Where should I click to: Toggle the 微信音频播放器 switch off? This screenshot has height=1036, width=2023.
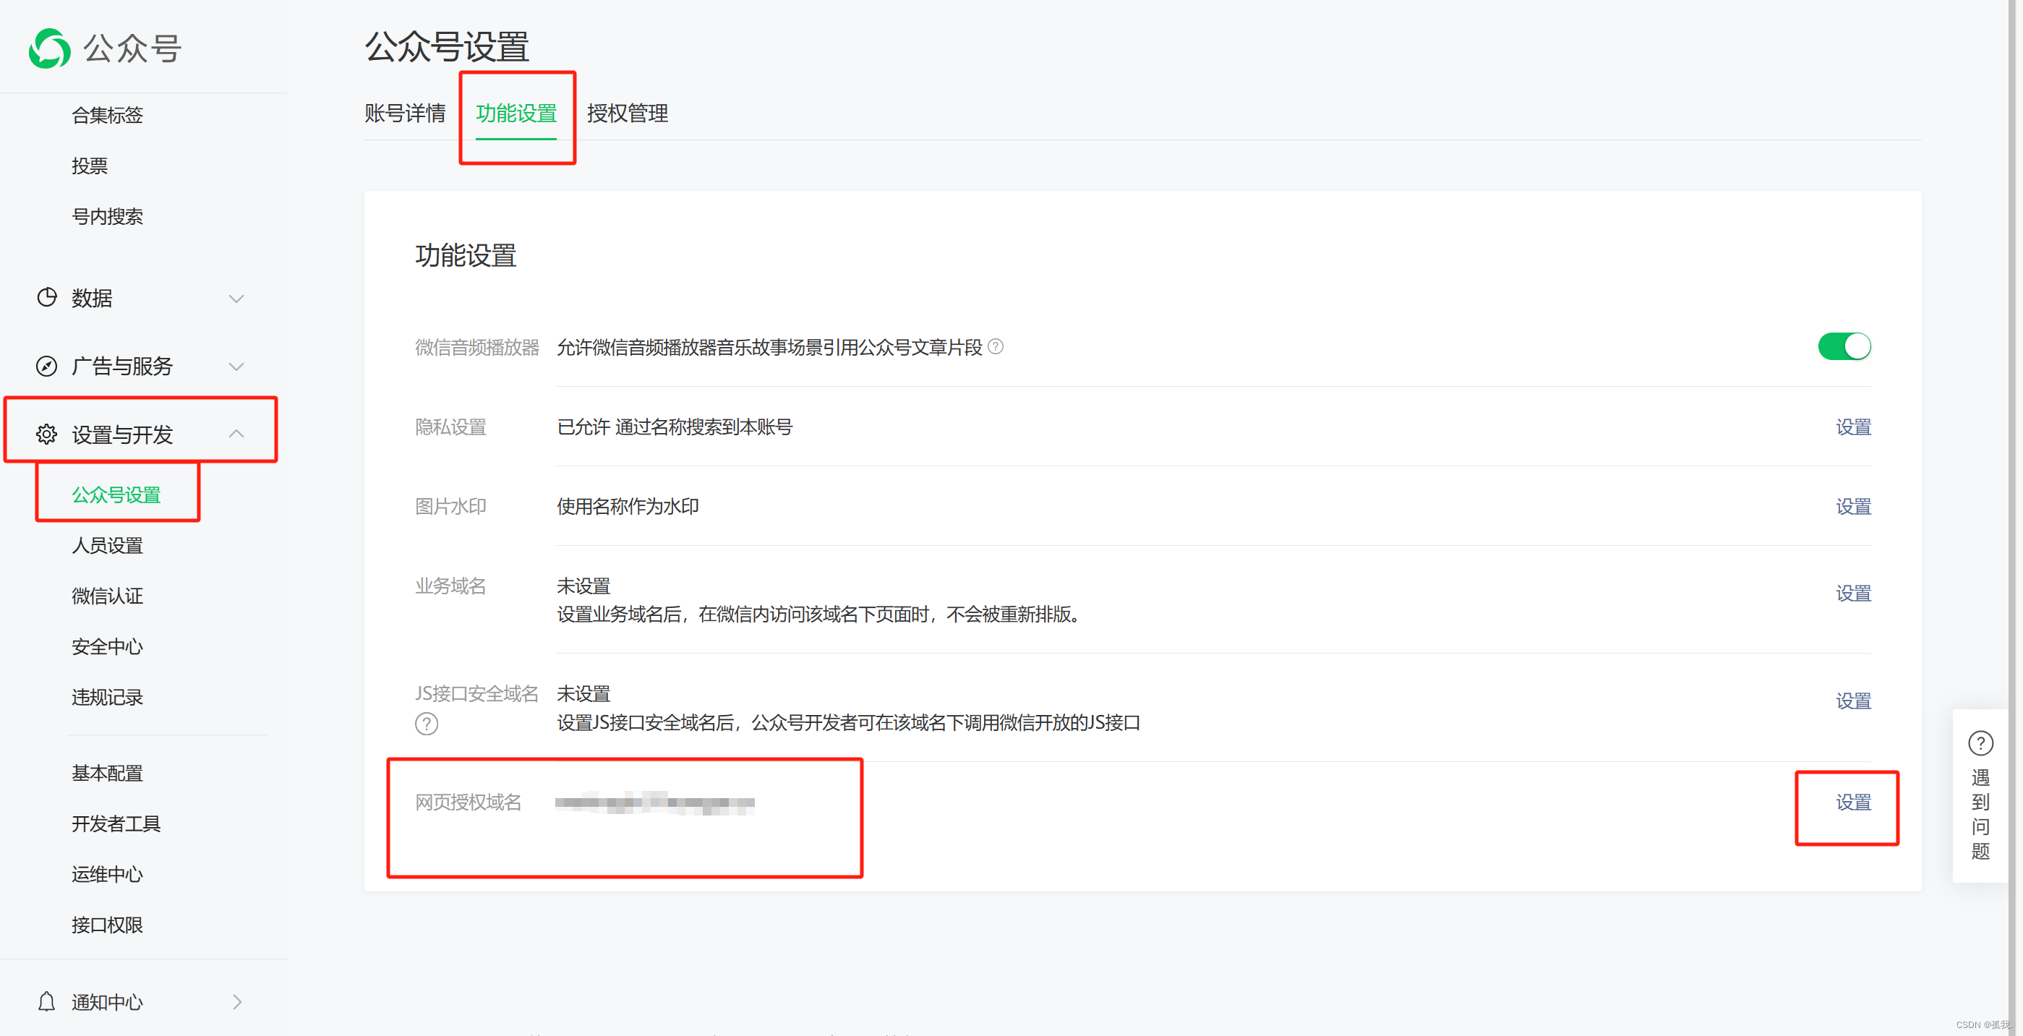(x=1844, y=346)
